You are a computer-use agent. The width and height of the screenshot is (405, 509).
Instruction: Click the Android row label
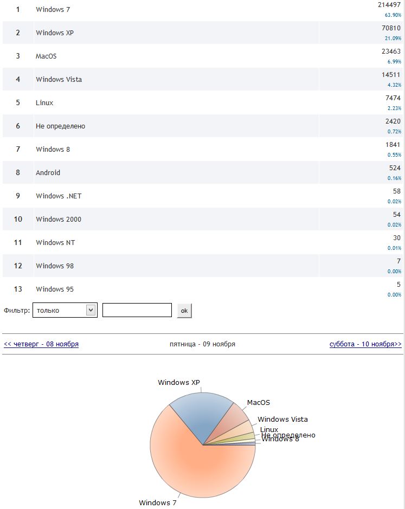pyautogui.click(x=48, y=173)
